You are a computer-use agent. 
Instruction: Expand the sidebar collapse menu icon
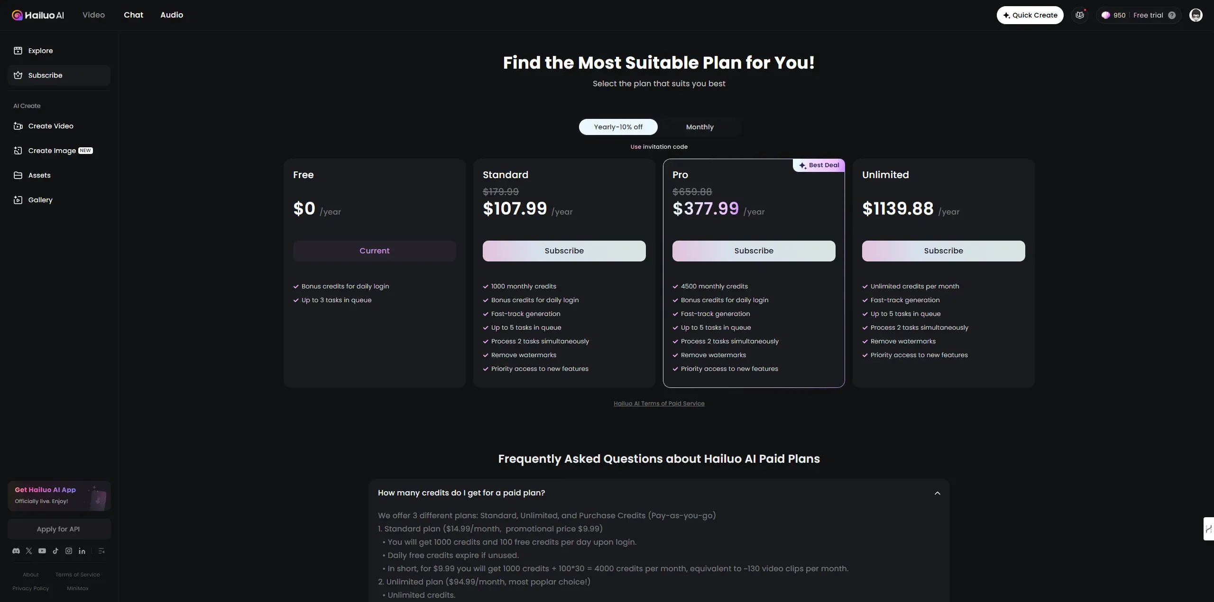[101, 551]
